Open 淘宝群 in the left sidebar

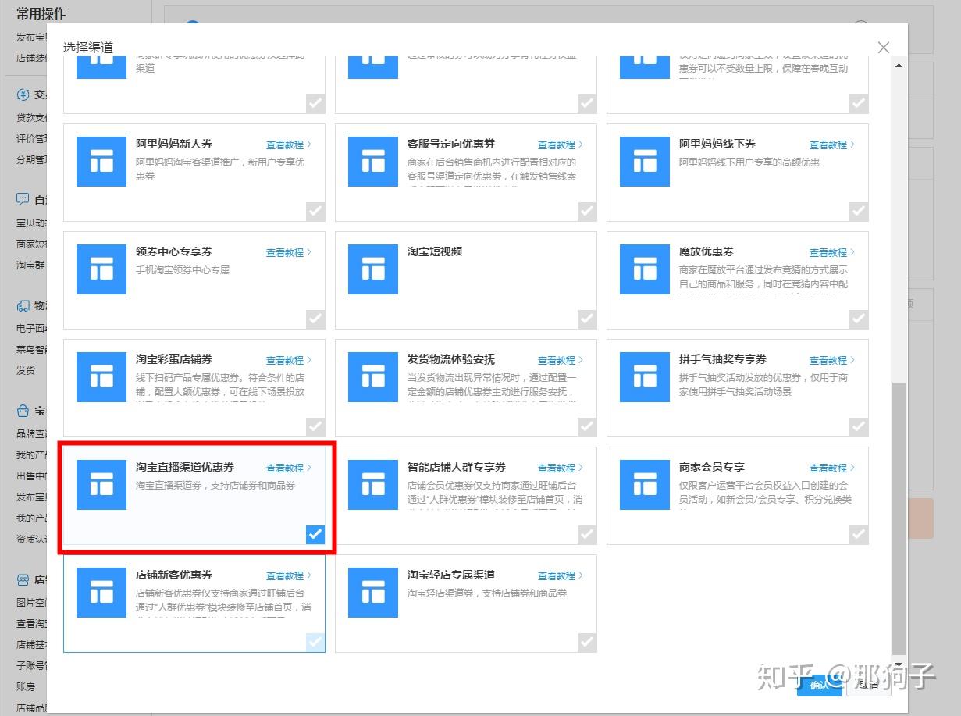coord(30,265)
